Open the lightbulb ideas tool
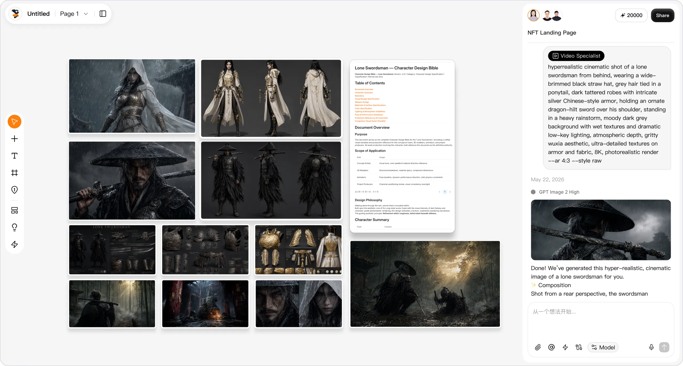683x366 pixels. coord(14,227)
